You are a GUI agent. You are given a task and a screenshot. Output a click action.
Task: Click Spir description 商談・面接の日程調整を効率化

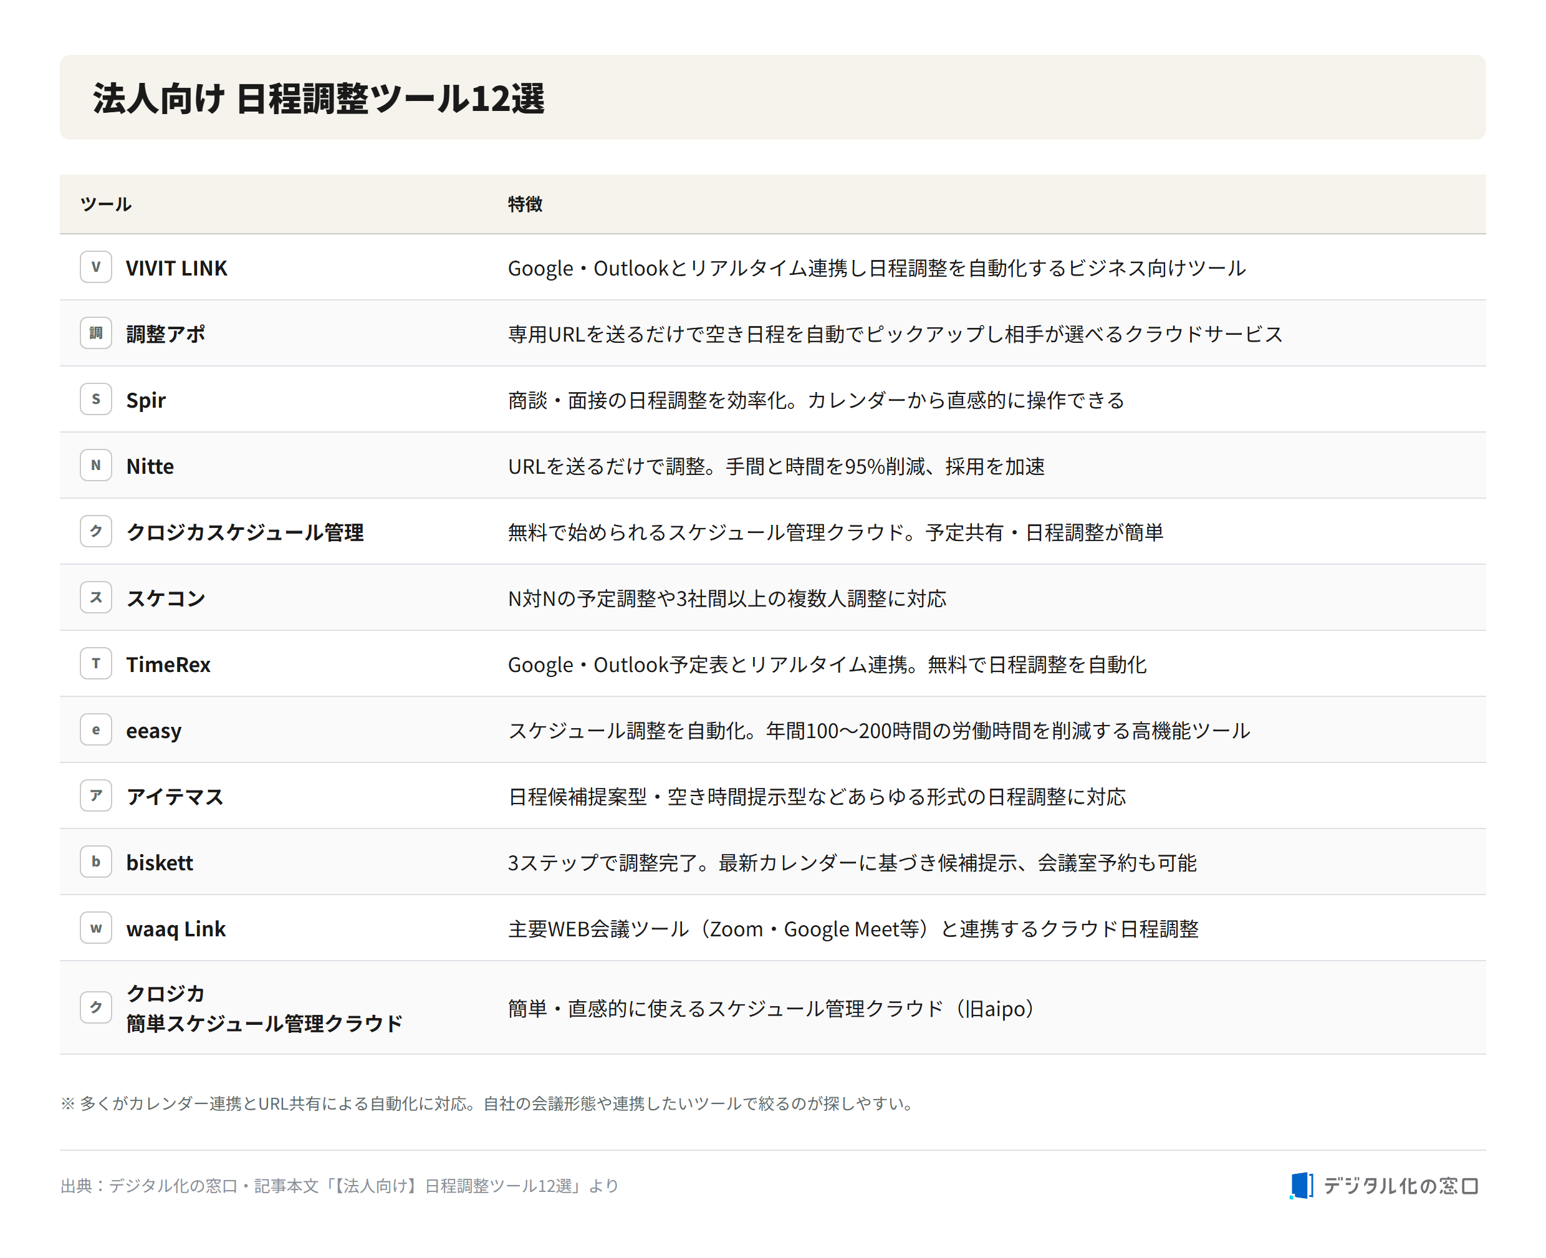tap(816, 400)
